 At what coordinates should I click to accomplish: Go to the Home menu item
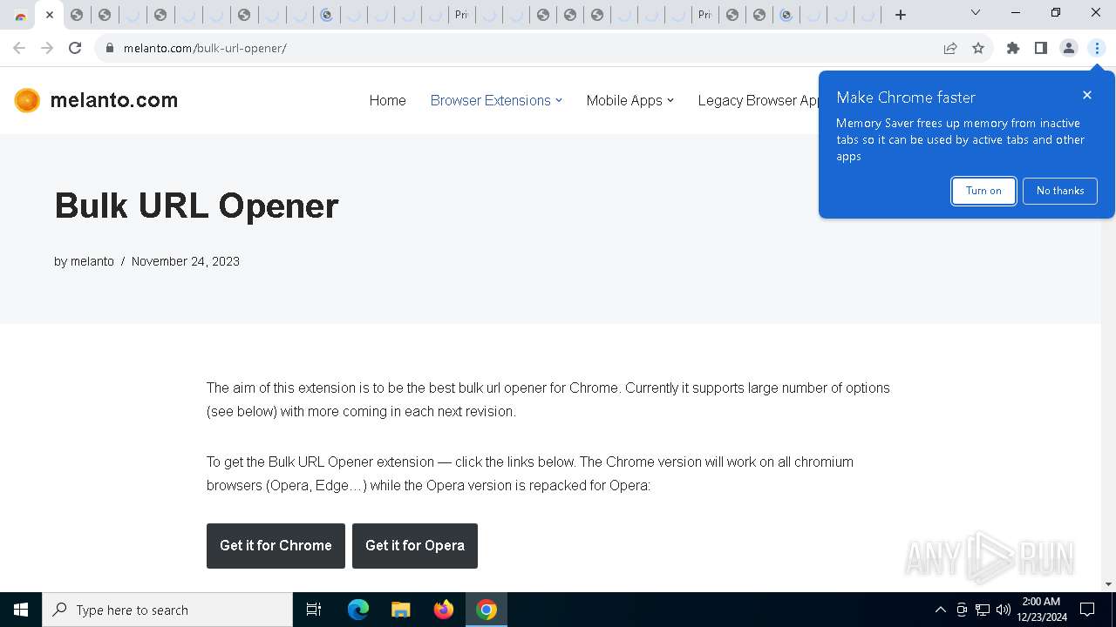[x=387, y=100]
